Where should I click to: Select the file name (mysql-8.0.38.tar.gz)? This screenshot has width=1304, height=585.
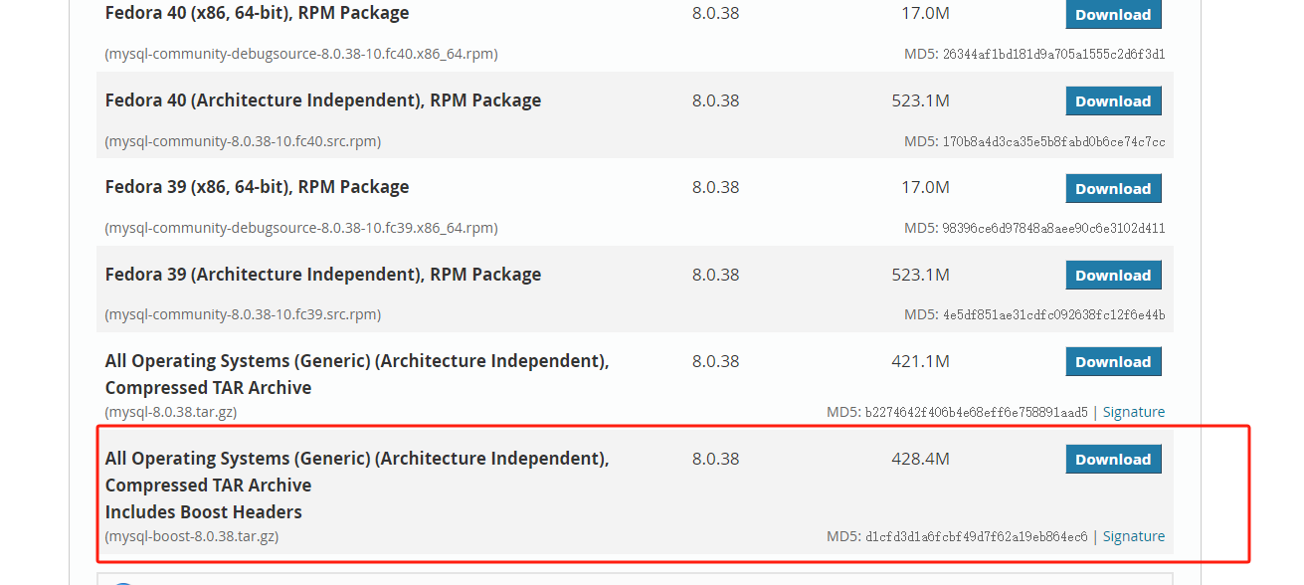pos(171,412)
